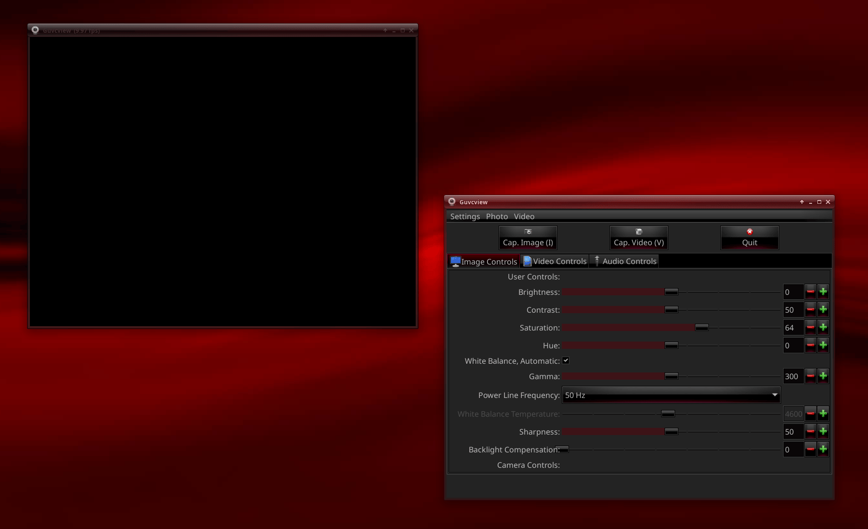The width and height of the screenshot is (868, 529).
Task: Click the Saturation slider handle
Action: pyautogui.click(x=702, y=328)
